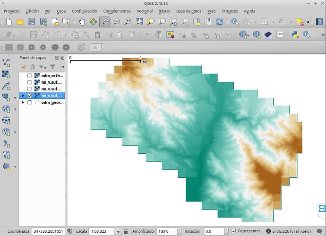Open the Complementos menu
Viewport: 326px width, 236px height.
tap(117, 11)
